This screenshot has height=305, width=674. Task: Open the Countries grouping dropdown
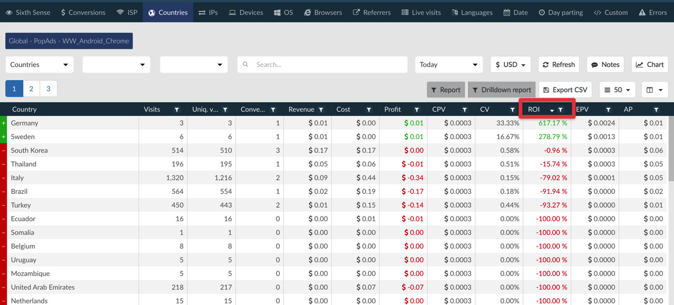[x=39, y=64]
